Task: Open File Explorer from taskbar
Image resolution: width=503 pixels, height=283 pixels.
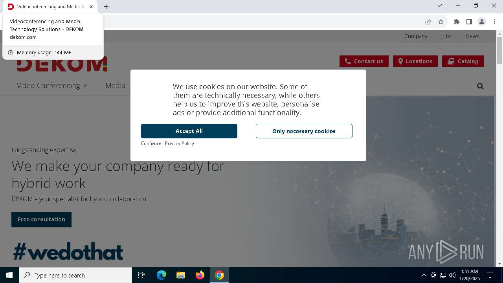Action: coord(180,275)
